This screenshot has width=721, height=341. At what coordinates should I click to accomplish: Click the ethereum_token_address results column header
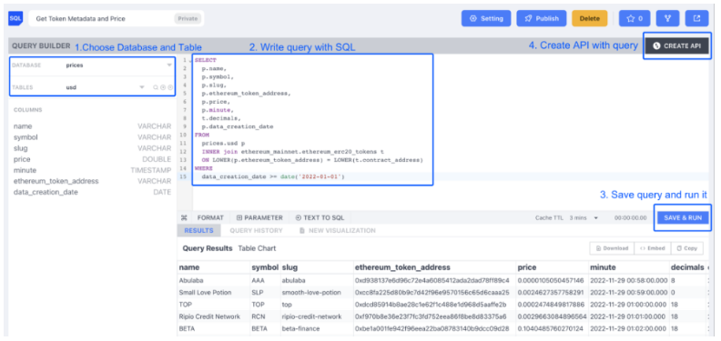tap(402, 267)
